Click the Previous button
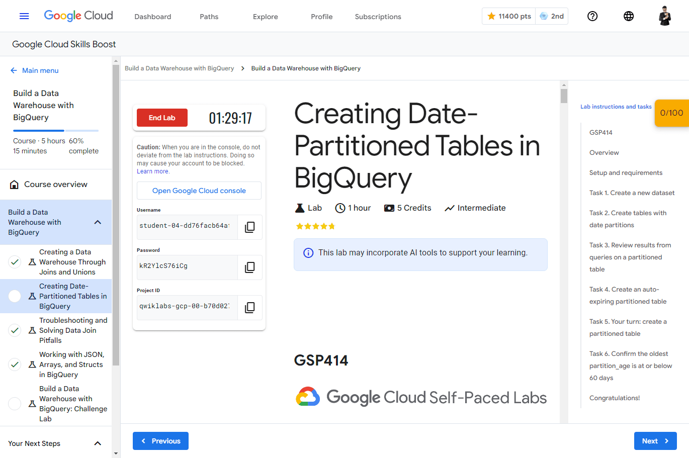The image size is (689, 458). pyautogui.click(x=160, y=441)
